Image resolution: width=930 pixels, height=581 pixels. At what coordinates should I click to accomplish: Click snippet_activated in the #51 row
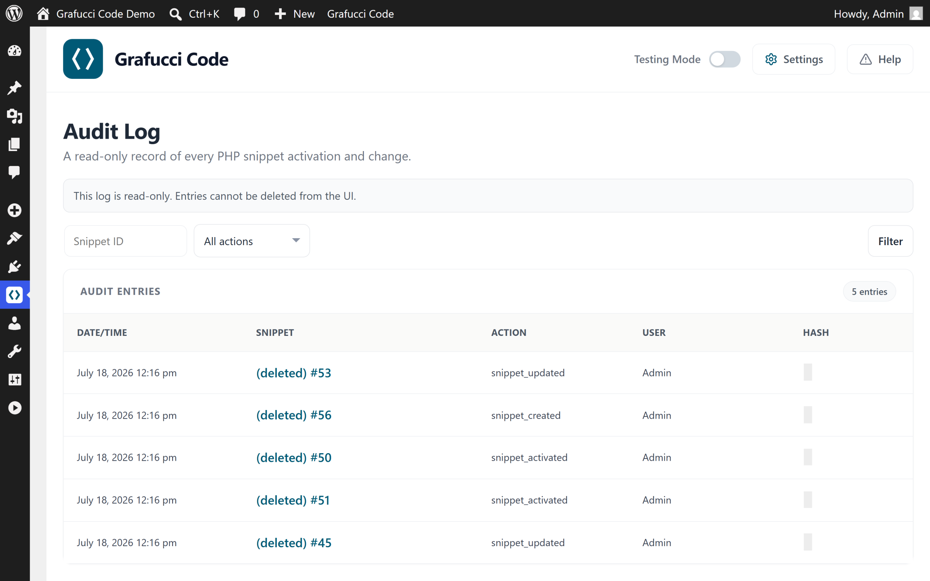(x=529, y=500)
